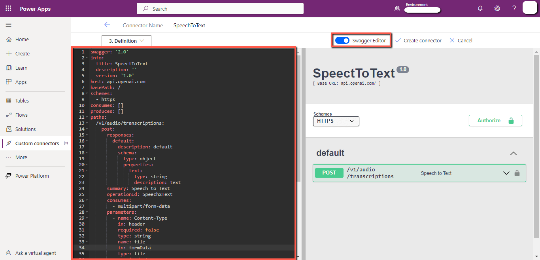540x260 pixels.
Task: Click the Authorize button
Action: [x=495, y=121]
